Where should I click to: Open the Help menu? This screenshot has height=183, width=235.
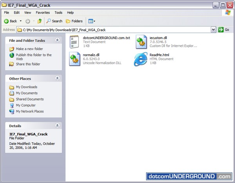[x=70, y=12]
